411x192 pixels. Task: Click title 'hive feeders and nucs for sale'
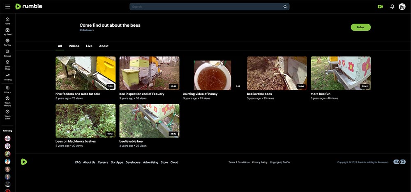point(78,94)
